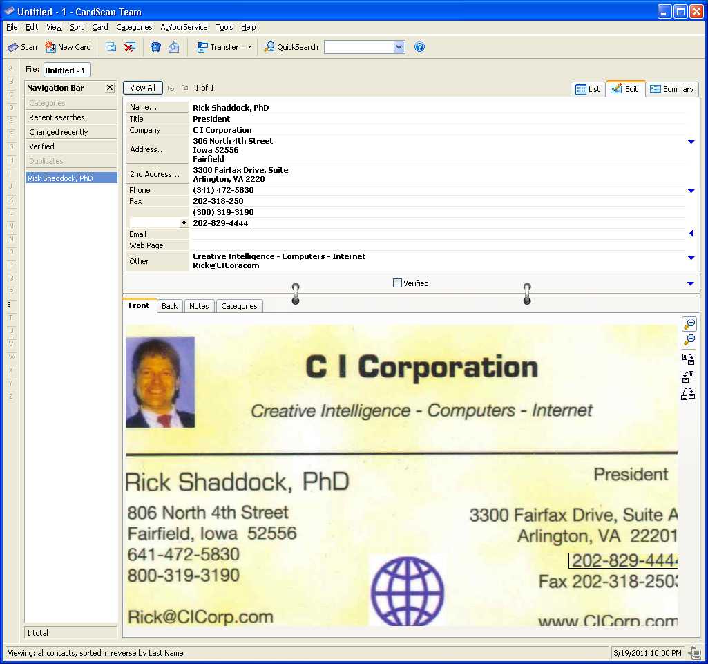Open the Categories tab beside Notes
This screenshot has width=708, height=664.
click(x=239, y=306)
